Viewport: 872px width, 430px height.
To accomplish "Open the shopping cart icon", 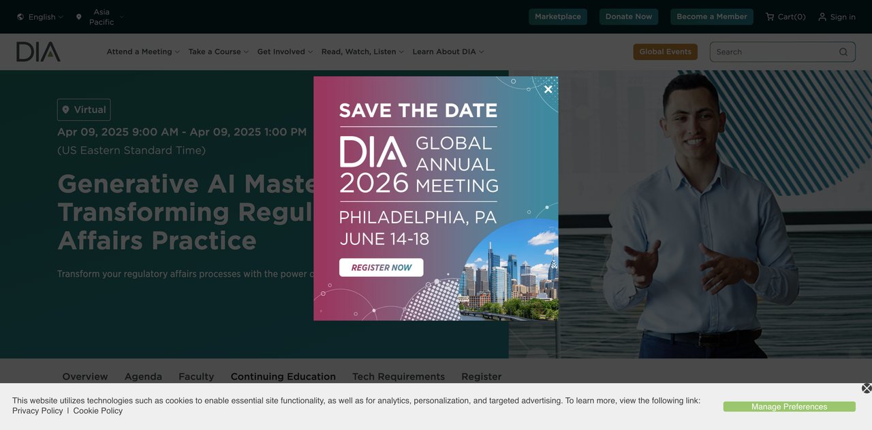I will (x=770, y=17).
